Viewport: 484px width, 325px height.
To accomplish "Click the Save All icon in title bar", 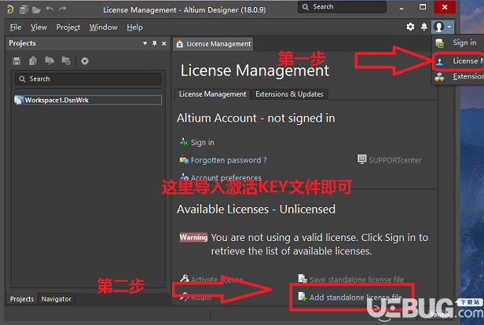I will tap(24, 10).
